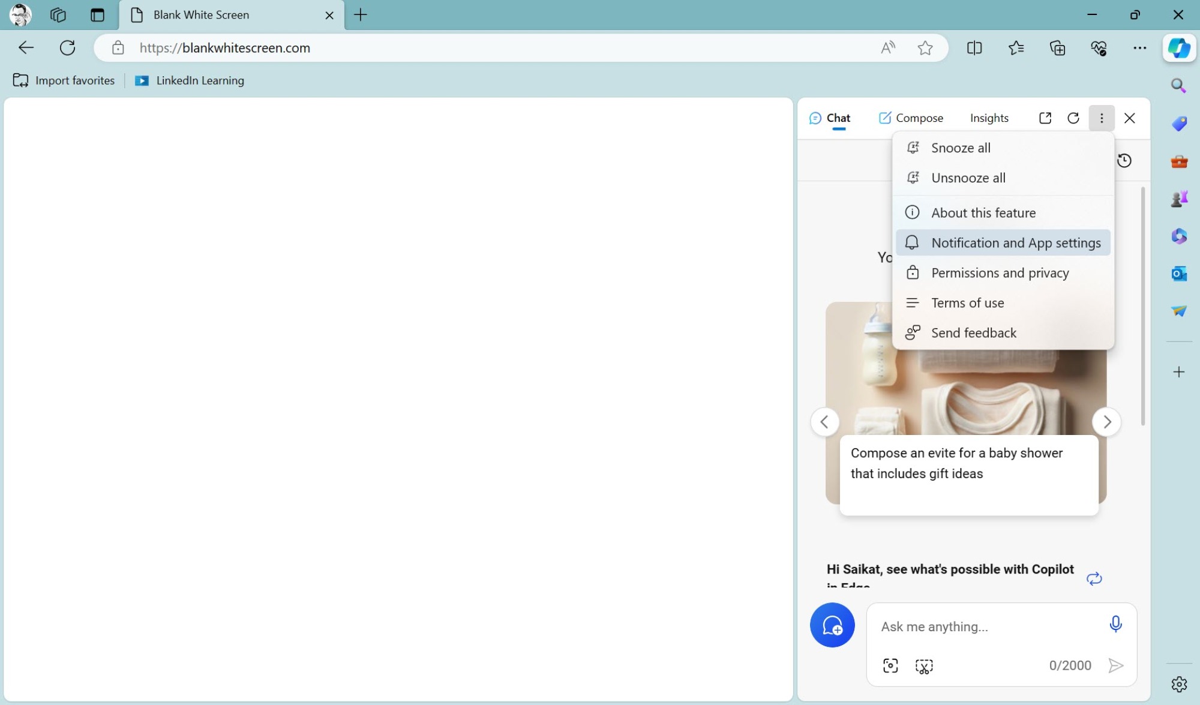Open sidebar Outlook icon
Screen dimensions: 1200x705
coord(1179,274)
